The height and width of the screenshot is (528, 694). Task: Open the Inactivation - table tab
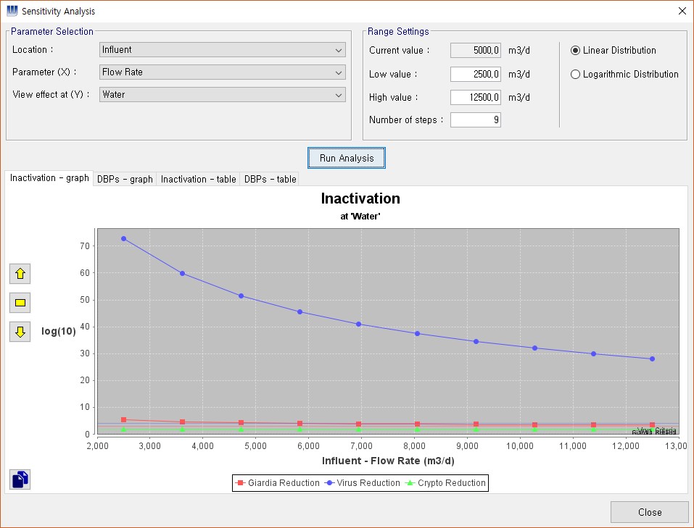198,179
